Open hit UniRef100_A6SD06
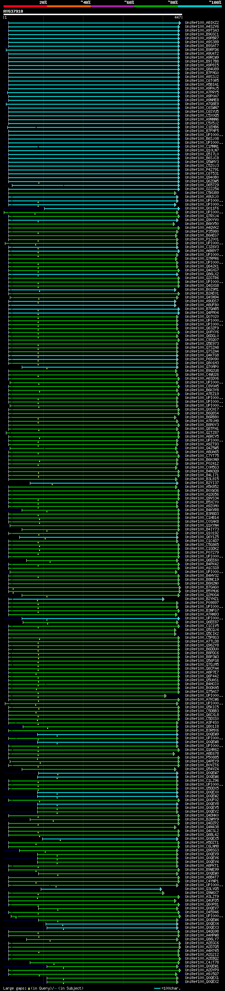The width and height of the screenshot is (225, 991). (202, 379)
